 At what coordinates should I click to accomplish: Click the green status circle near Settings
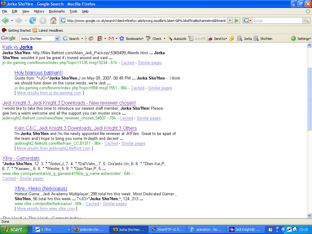click(293, 39)
